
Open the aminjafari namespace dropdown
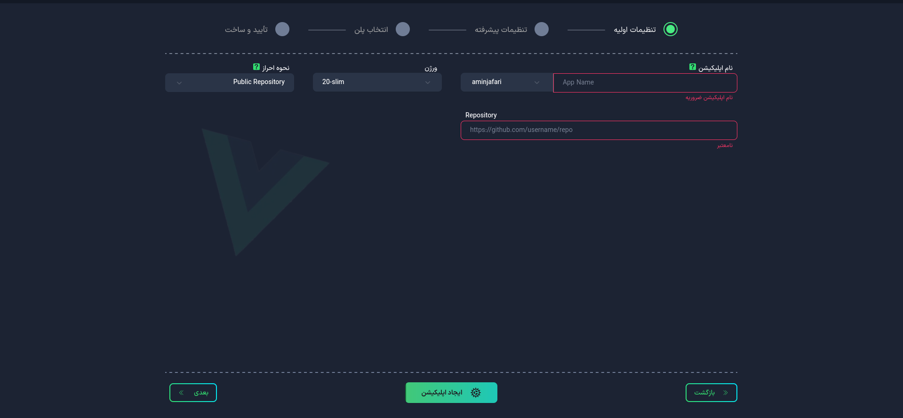coord(507,82)
